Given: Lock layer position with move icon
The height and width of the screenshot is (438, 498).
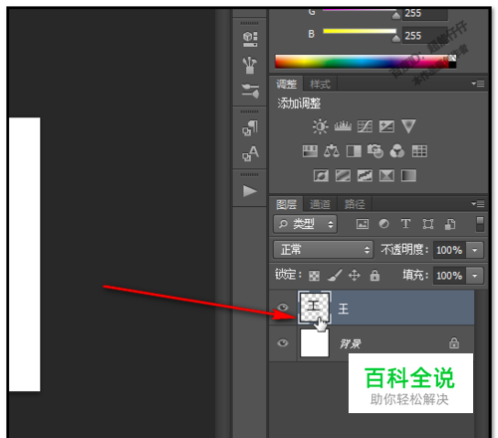Looking at the screenshot, I should 355,276.
